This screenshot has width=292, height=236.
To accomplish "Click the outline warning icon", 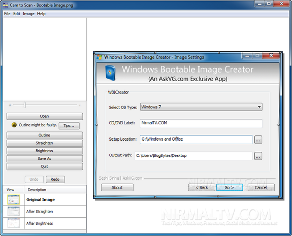I will [14, 125].
